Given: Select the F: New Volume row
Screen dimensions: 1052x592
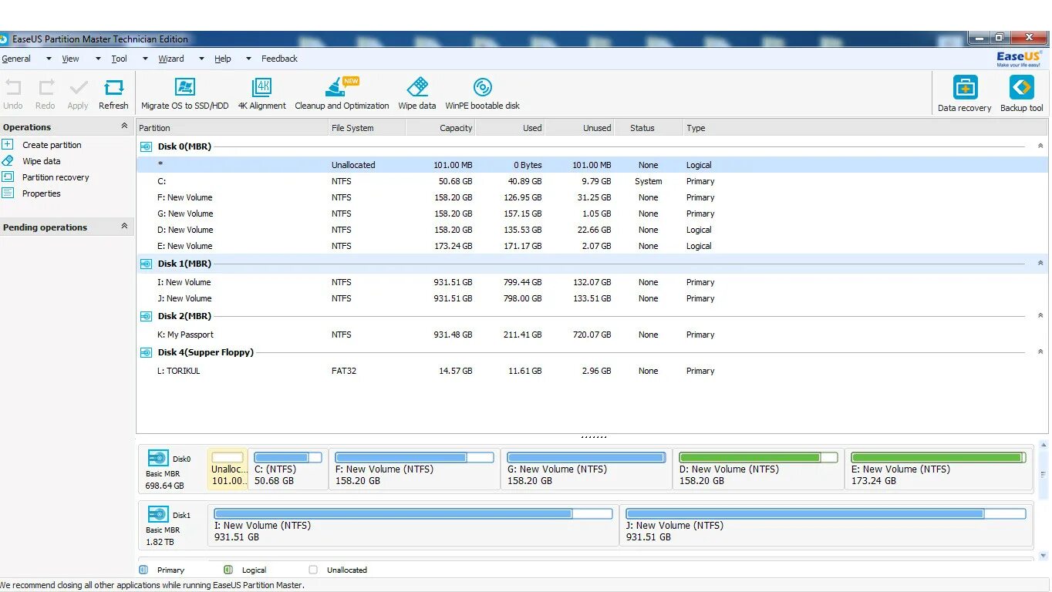Looking at the screenshot, I should (x=592, y=197).
